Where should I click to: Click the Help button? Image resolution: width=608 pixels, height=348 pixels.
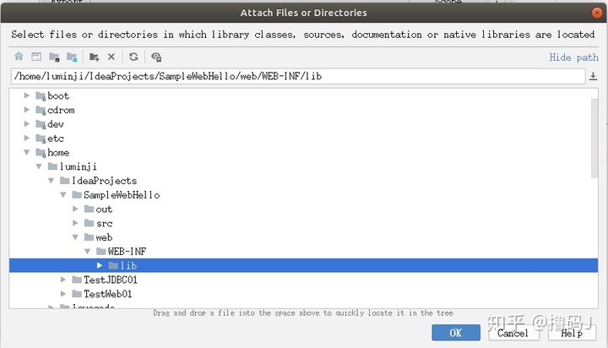pyautogui.click(x=572, y=333)
